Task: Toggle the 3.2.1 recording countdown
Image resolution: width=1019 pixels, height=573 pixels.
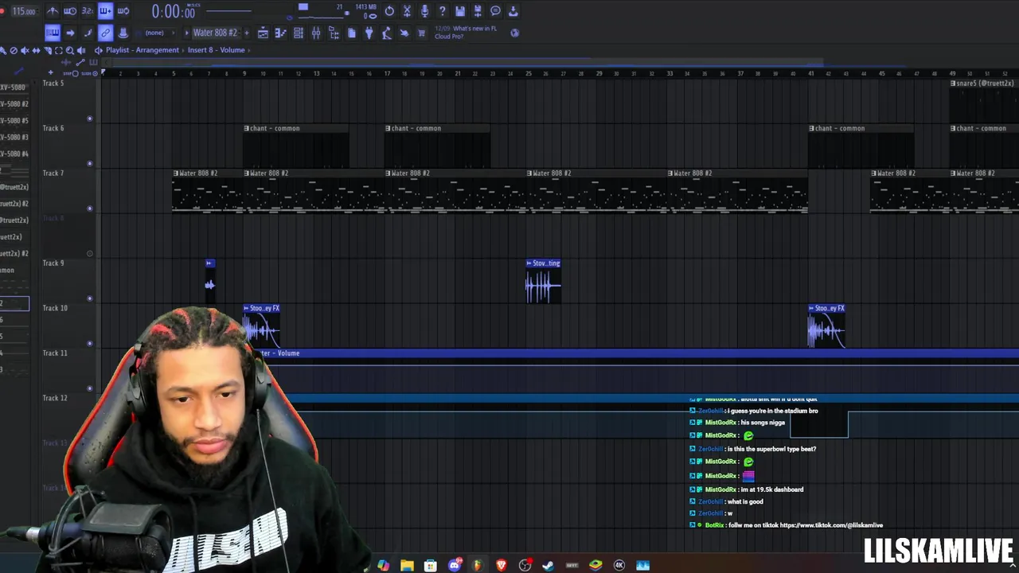Action: 87,11
